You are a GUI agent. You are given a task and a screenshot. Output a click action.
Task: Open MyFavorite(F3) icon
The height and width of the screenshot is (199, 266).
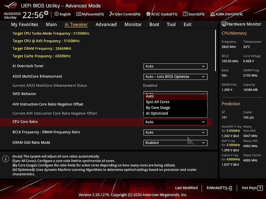coord(79,14)
